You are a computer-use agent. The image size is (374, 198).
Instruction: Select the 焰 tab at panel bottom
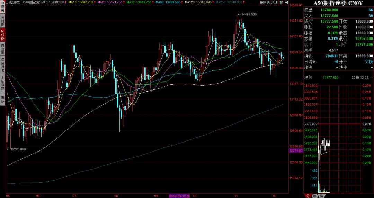pyautogui.click(x=321, y=196)
